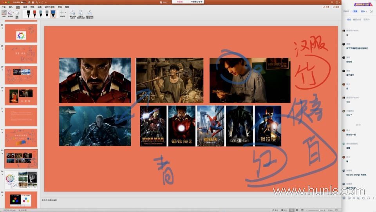This screenshot has height=212, width=376.
Task: Select the Draw (绘图) pencil tool
Action: (4, 13)
